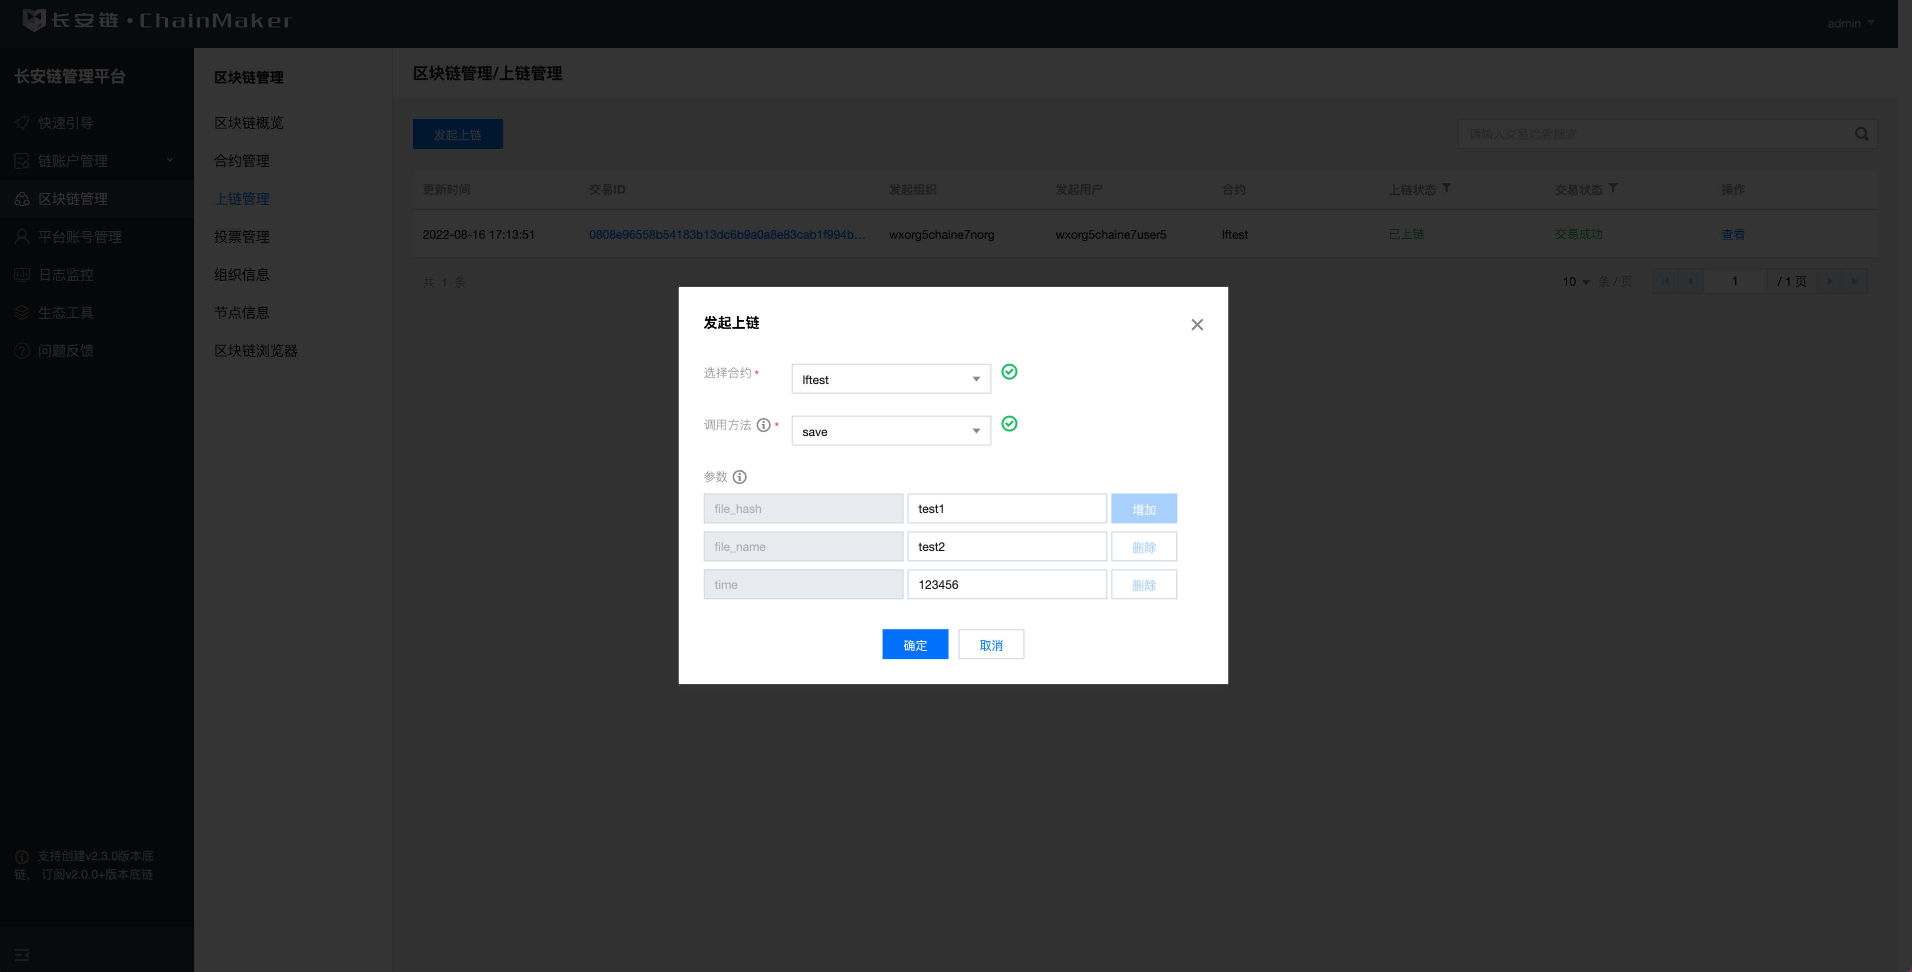Open the 调用方法 save dropdown
This screenshot has width=1912, height=972.
pyautogui.click(x=890, y=431)
